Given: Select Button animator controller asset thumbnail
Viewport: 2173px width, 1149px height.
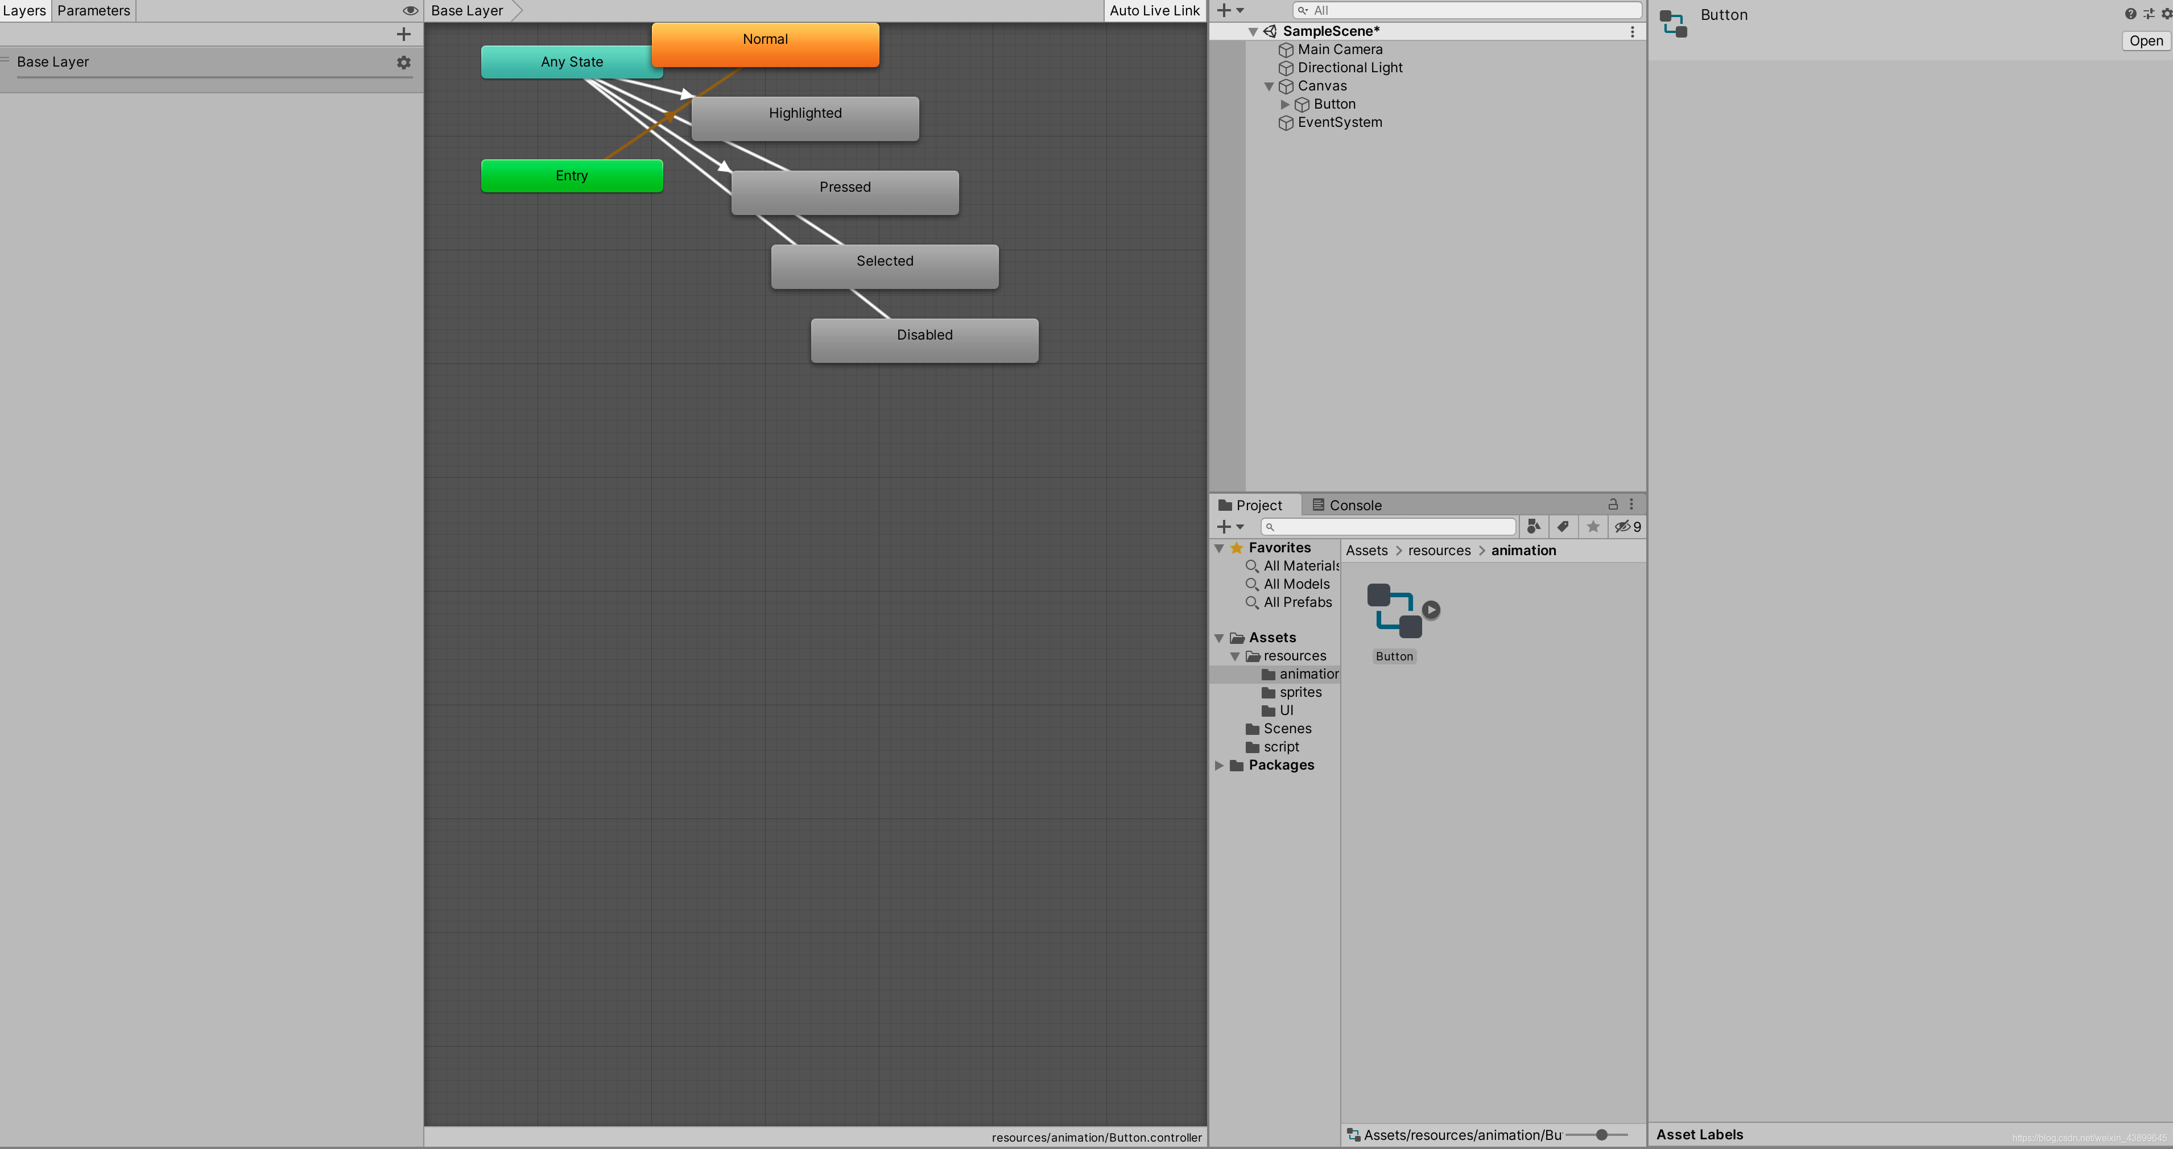Looking at the screenshot, I should coord(1394,611).
